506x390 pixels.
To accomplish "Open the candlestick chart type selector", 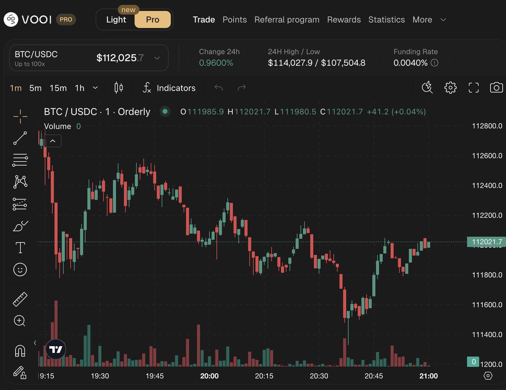I will point(119,88).
